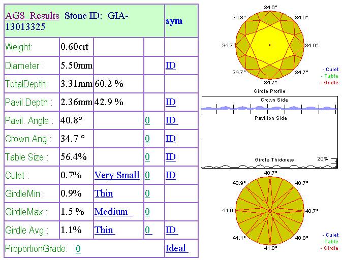This screenshot has height=260, width=343.
Task: Click the 0 grade link for Table Size
Action: point(147,157)
